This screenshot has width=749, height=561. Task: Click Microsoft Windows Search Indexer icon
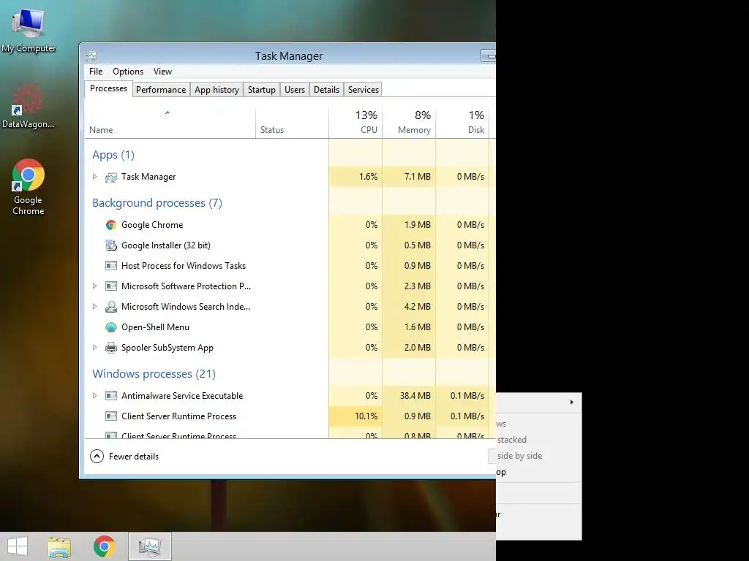[x=111, y=307]
